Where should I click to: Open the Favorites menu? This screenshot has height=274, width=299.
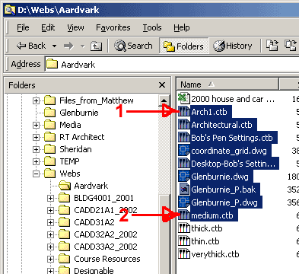(x=113, y=27)
